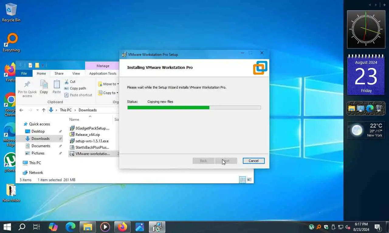This screenshot has width=389, height=233.
Task: Select Documents in the navigation pane
Action: coord(41,146)
